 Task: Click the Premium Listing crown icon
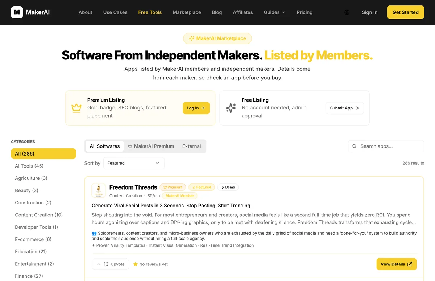(76, 108)
